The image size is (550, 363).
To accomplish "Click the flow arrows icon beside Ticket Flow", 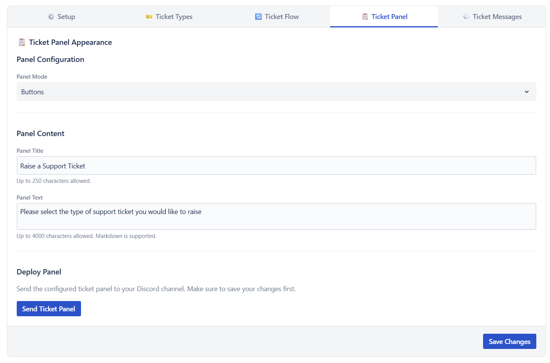I will pos(258,16).
